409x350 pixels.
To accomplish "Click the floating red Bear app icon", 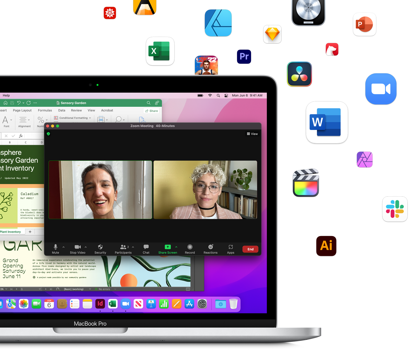I will (x=332, y=49).
